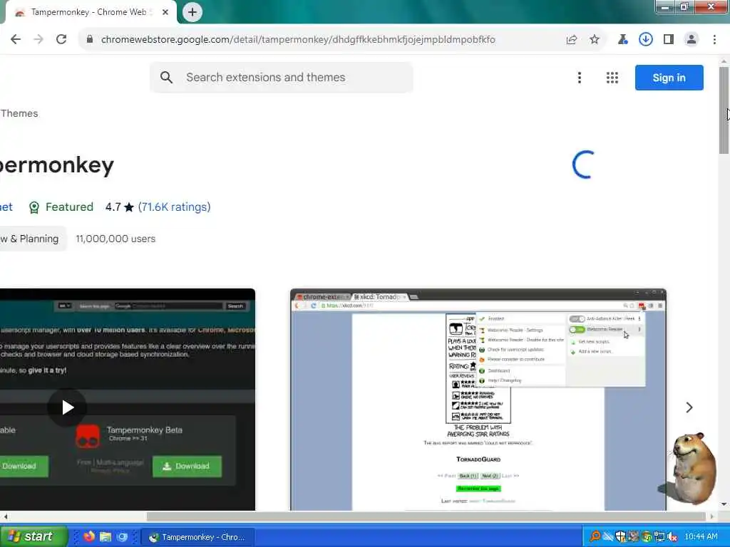730x547 pixels.
Task: Open a new browser tab
Action: [x=192, y=12]
